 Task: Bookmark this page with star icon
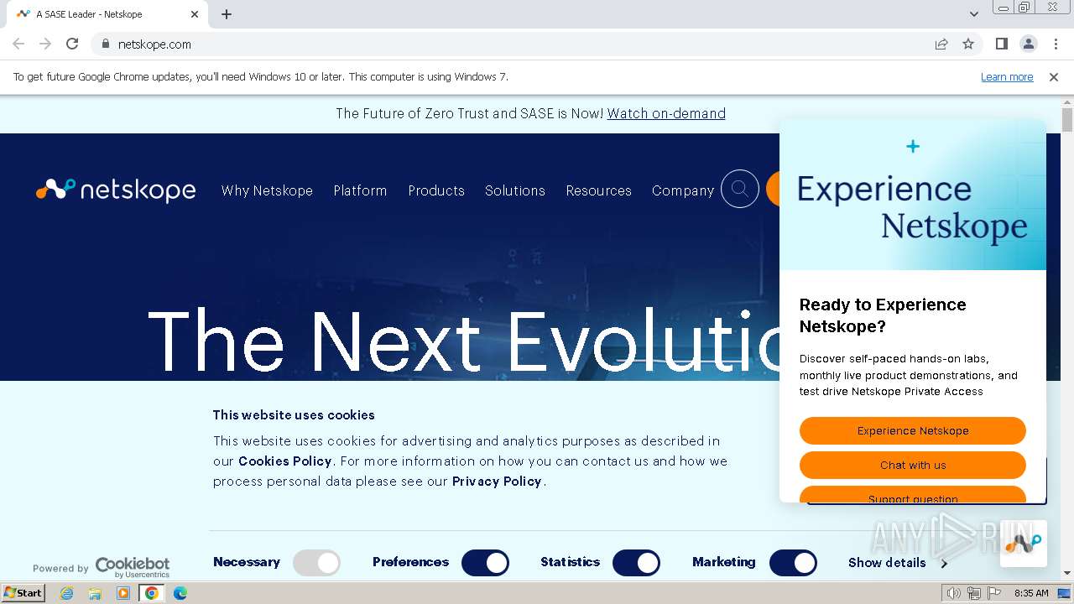pos(968,44)
